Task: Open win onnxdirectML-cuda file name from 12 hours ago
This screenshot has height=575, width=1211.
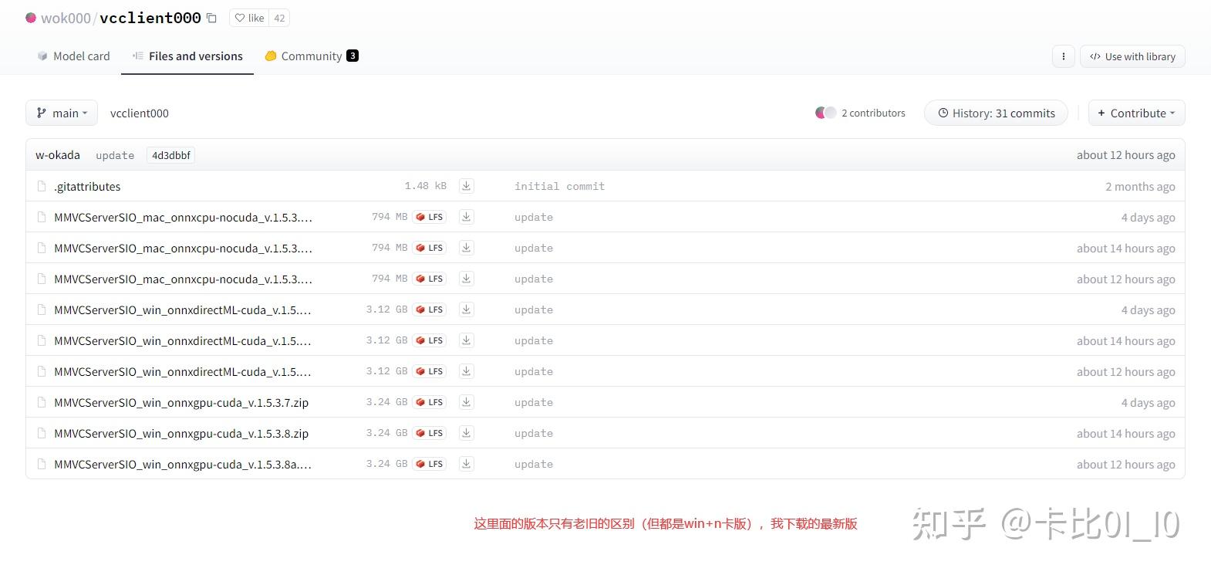Action: click(x=183, y=372)
